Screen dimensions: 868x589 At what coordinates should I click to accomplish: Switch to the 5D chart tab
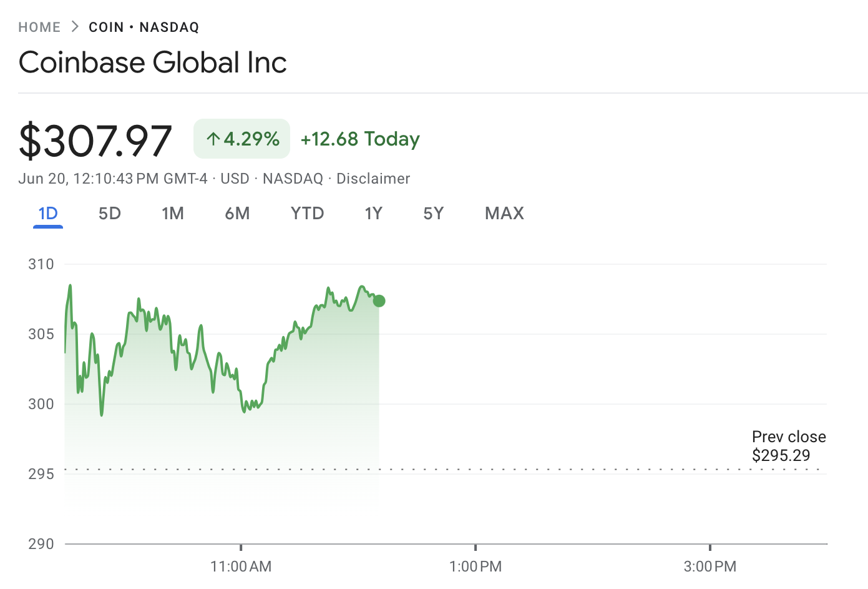[110, 214]
